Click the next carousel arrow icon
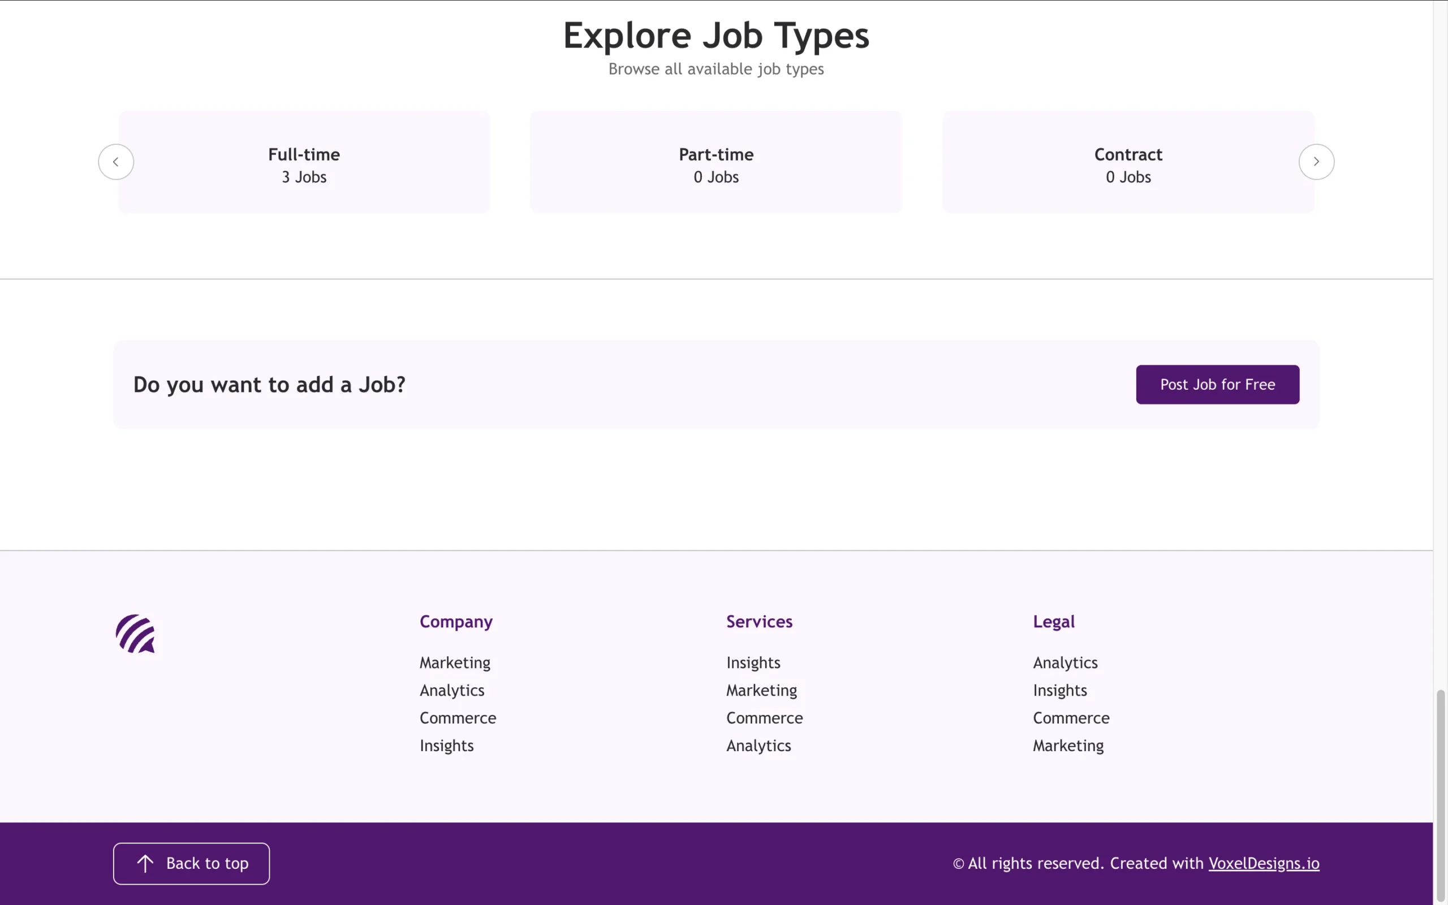The height and width of the screenshot is (905, 1448). 1316,162
